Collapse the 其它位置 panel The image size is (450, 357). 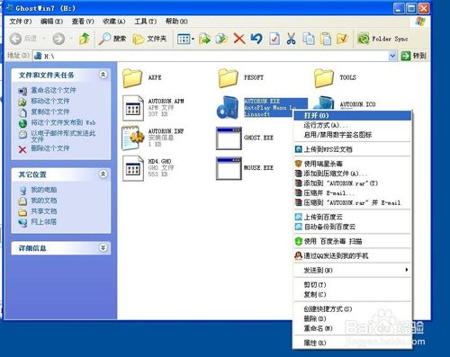click(103, 174)
